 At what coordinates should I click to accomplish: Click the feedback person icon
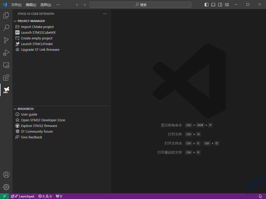click(x=17, y=137)
